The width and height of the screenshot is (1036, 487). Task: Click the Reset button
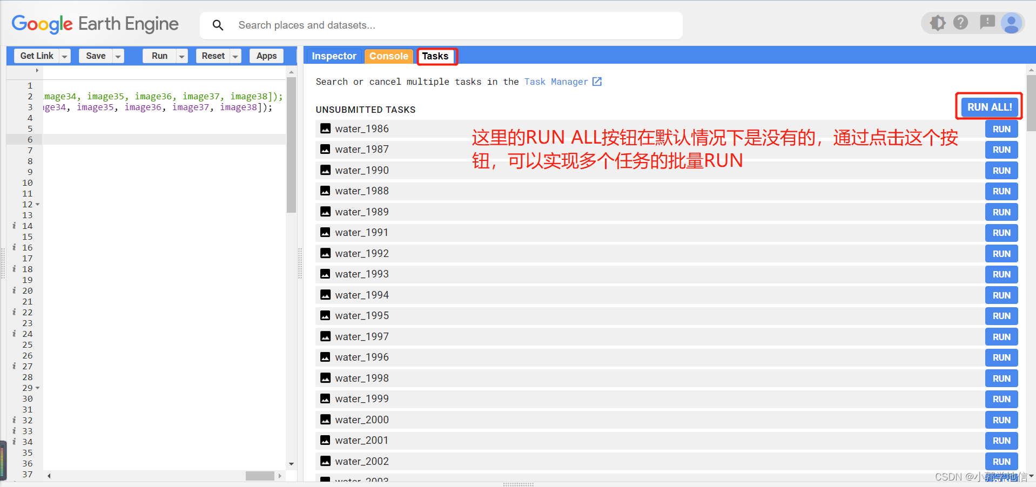[x=213, y=56]
